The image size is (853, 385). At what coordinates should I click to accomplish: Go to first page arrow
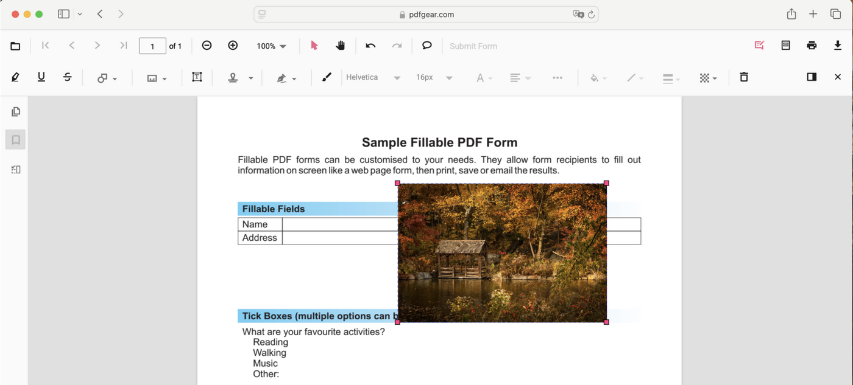45,46
